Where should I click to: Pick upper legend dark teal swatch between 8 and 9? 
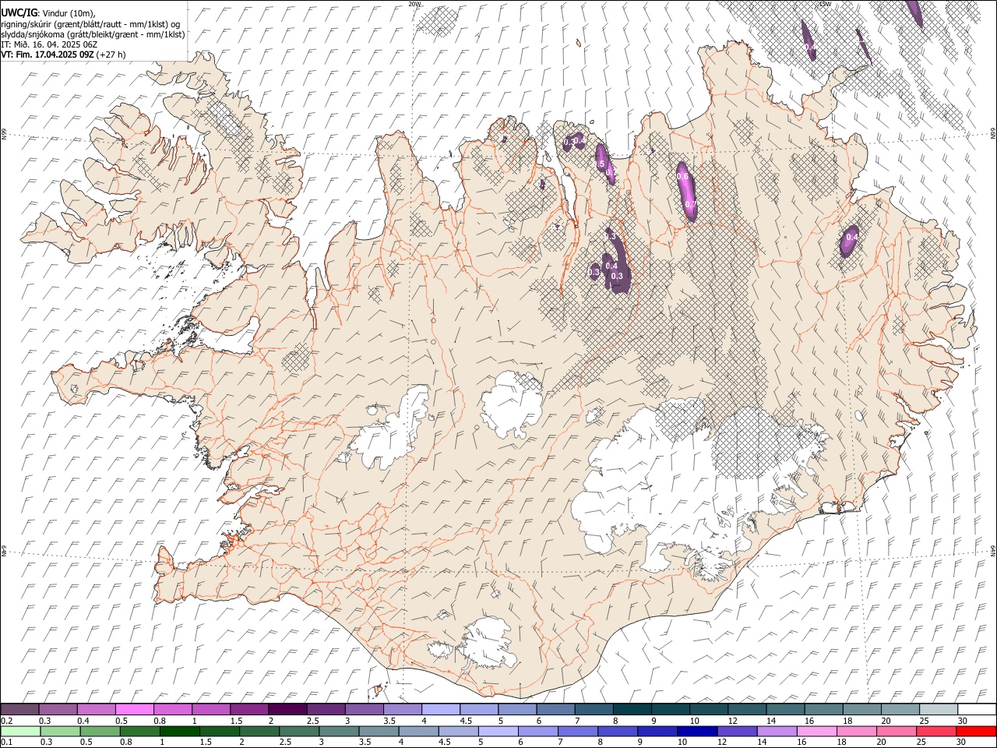coord(632,709)
